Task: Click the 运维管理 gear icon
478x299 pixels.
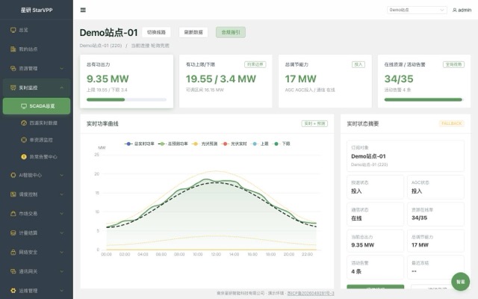Action: point(13,291)
